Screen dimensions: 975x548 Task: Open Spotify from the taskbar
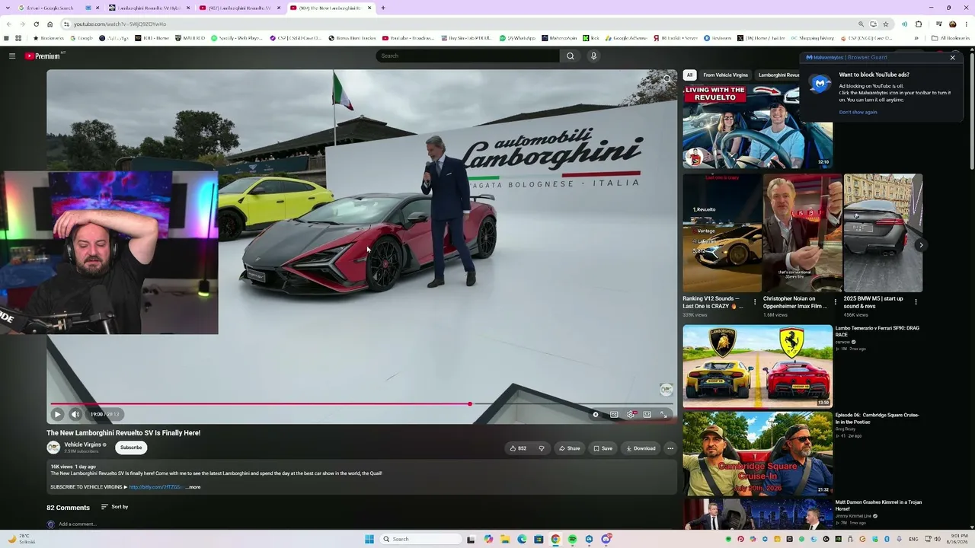click(x=572, y=539)
